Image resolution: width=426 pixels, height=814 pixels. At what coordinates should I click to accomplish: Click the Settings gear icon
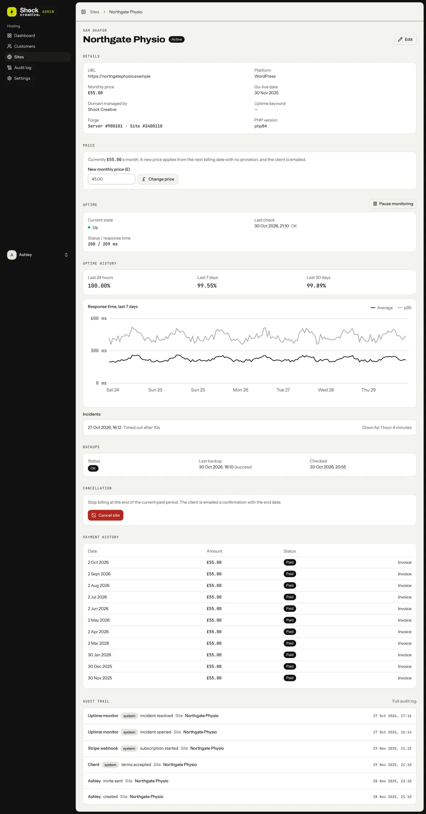coord(10,78)
